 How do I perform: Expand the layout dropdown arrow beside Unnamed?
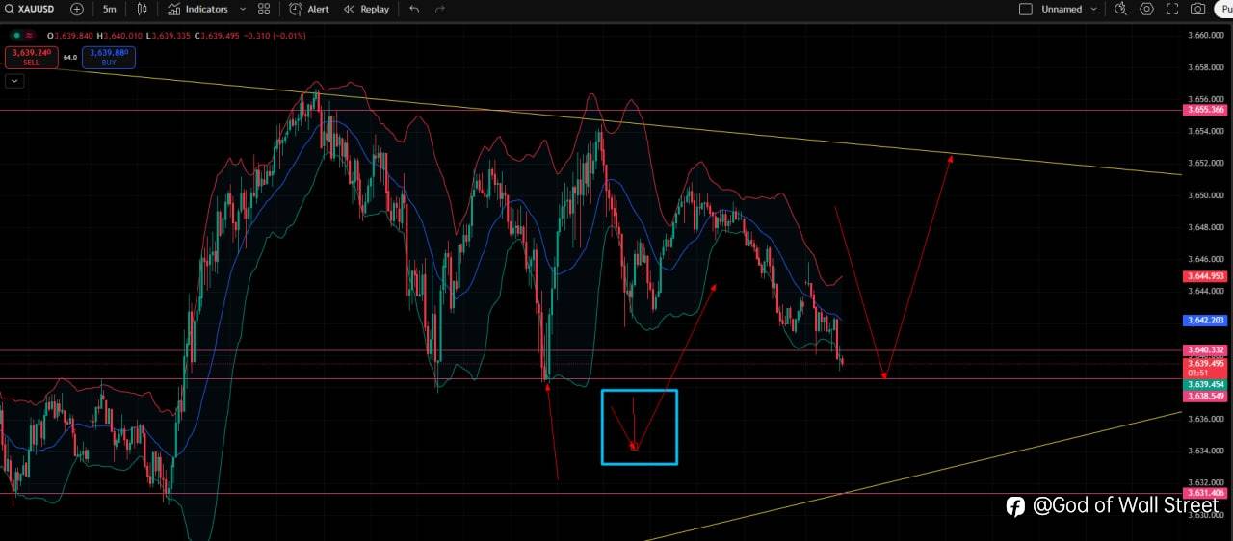tap(1092, 9)
